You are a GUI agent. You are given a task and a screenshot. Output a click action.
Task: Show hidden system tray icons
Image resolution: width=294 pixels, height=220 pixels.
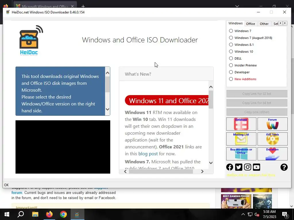tap(243, 214)
